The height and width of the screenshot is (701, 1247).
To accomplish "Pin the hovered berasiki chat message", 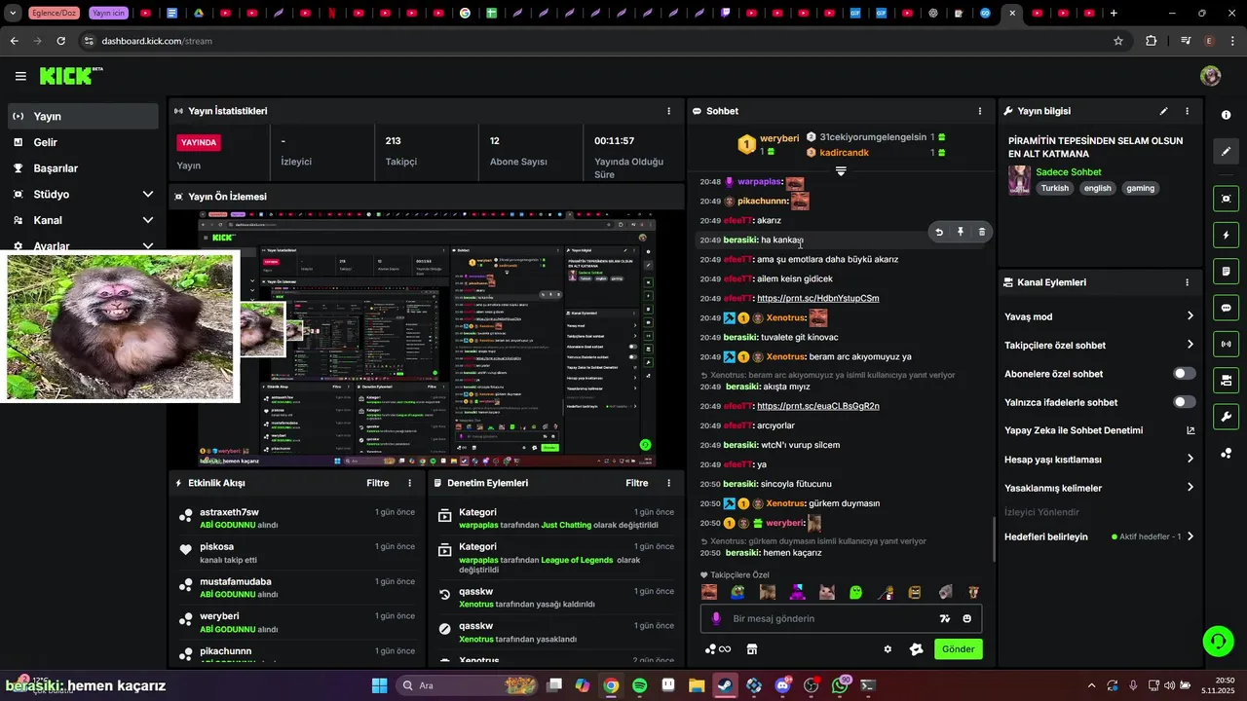I will tap(961, 232).
